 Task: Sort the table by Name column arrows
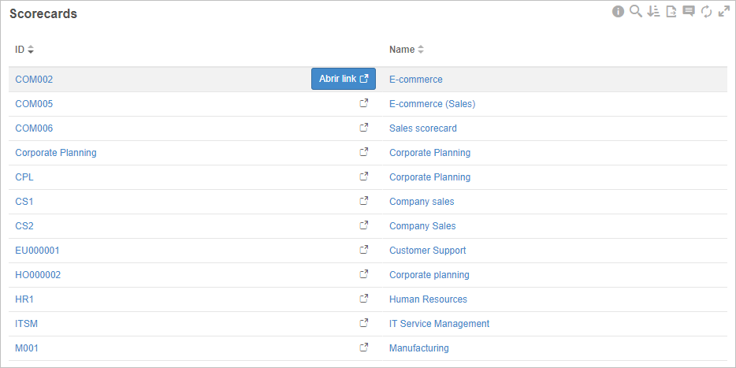(421, 50)
